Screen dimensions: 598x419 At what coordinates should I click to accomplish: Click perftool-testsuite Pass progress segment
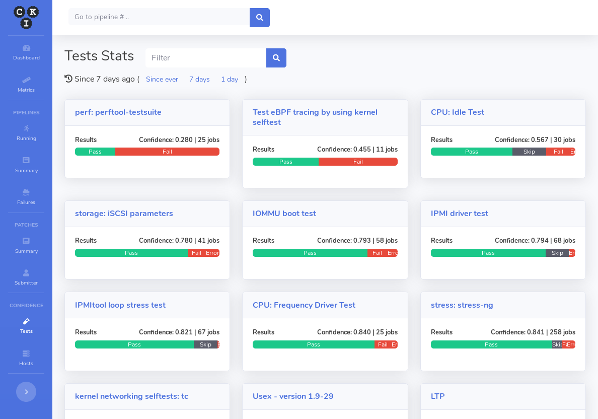point(95,152)
